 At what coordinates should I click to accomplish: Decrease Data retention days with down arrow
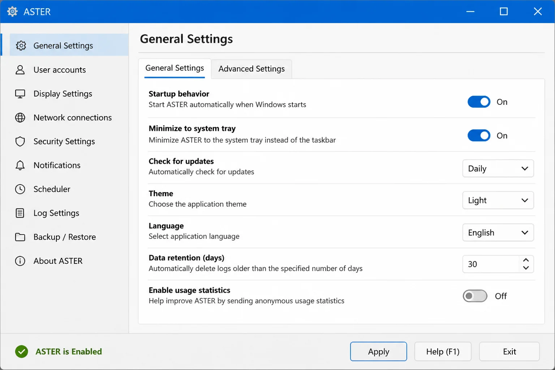pyautogui.click(x=526, y=268)
